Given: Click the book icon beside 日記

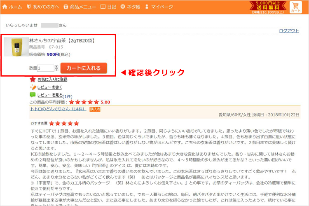Looking at the screenshot, I should coord(103,7).
